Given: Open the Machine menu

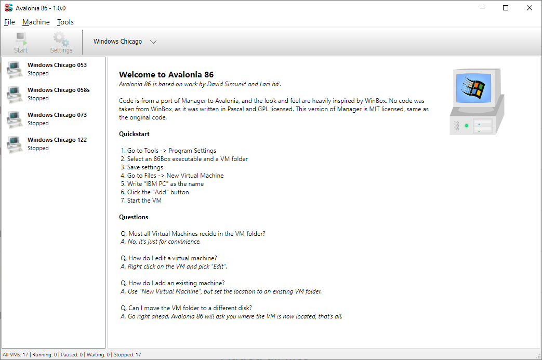Looking at the screenshot, I should (36, 22).
